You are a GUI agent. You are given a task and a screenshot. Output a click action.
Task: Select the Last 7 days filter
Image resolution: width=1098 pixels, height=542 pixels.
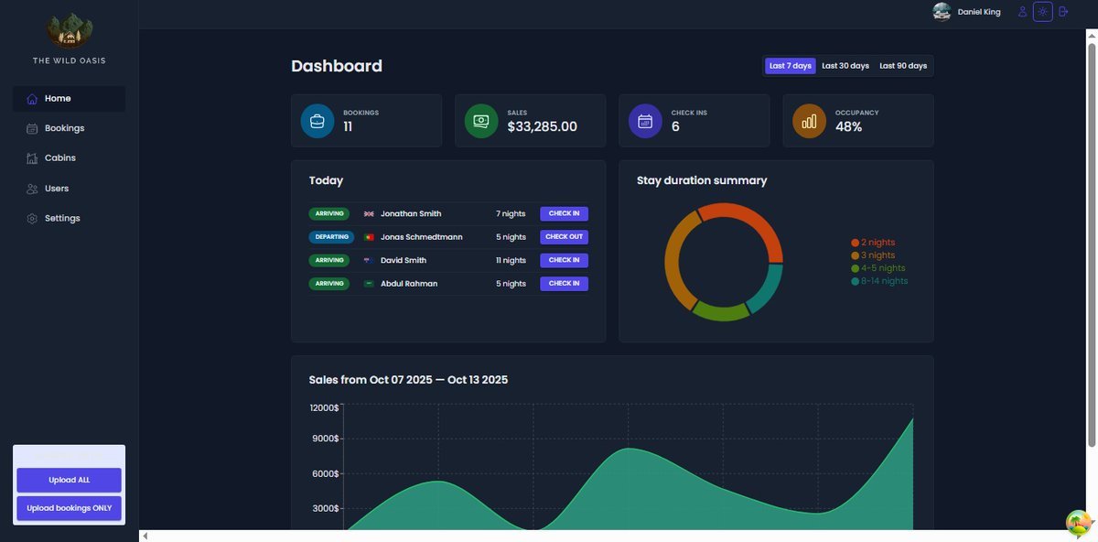791,66
